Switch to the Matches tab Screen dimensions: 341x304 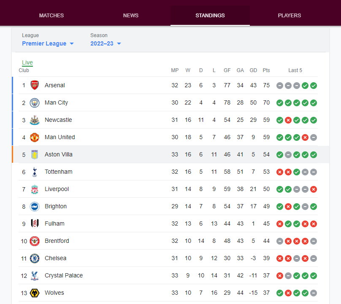51,16
